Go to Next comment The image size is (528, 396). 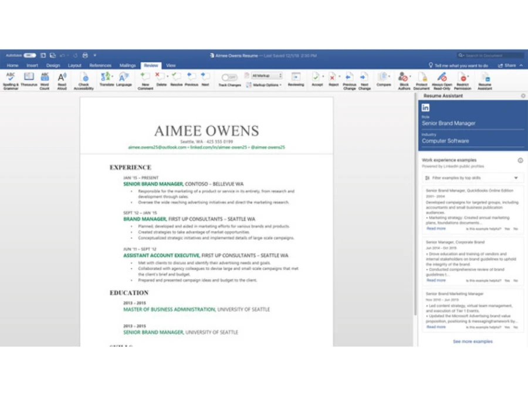coord(205,79)
